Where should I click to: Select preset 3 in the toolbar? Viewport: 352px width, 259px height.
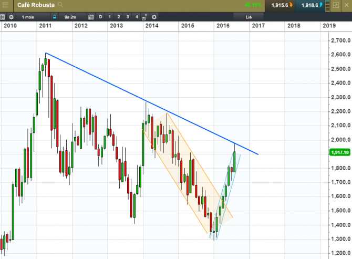[x=128, y=17]
